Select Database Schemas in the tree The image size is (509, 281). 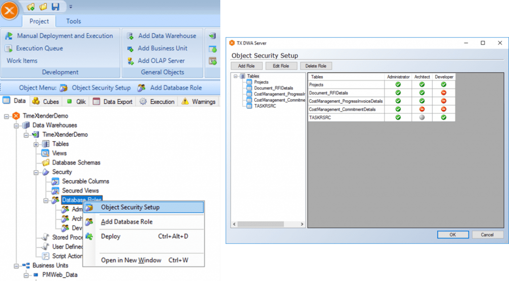tap(76, 163)
